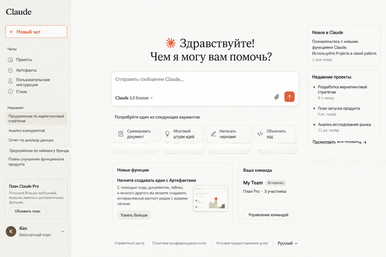This screenshot has height=257, width=386.
Task: Click the custom instructions person icon
Action: point(10,81)
